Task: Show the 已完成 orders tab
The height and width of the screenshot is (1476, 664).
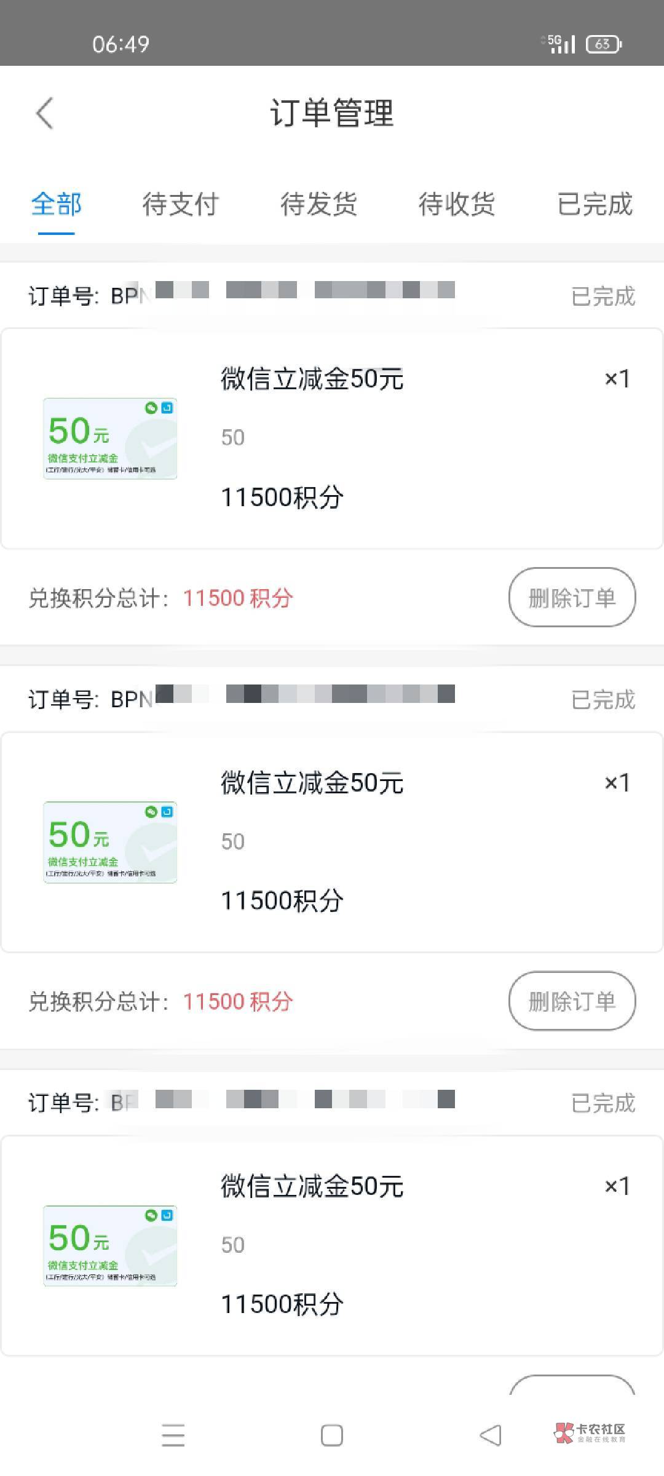Action: click(595, 204)
